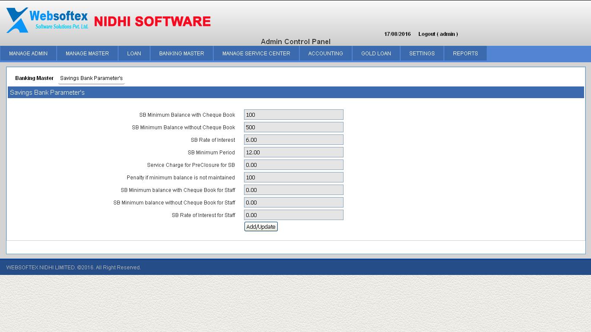Focus SB Rate of Interest for Staff field
Screen dimensions: 591x332
[294, 215]
